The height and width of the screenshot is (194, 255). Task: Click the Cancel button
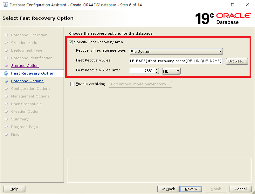pyautogui.click(x=240, y=189)
